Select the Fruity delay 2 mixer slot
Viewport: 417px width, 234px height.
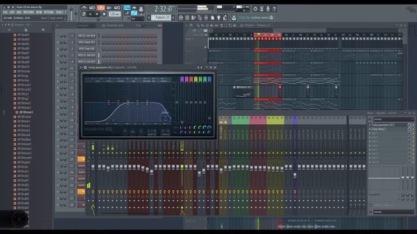[x=388, y=129]
